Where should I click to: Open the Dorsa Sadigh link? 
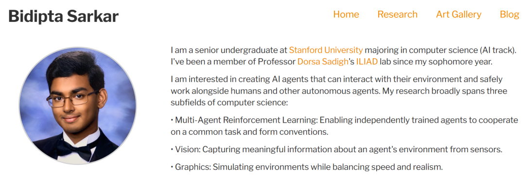(323, 62)
